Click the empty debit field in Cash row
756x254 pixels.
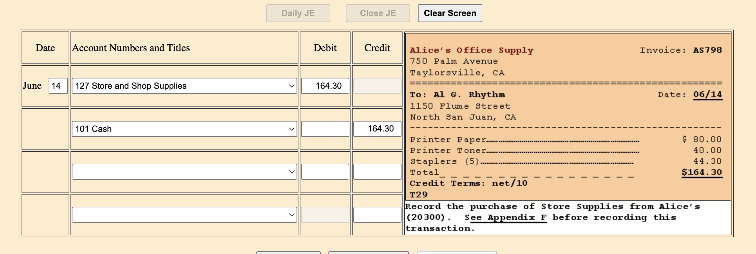(325, 129)
